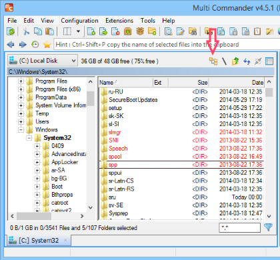Click the selection columns toolbar icon
The height and width of the screenshot is (260, 280).
(67, 31)
